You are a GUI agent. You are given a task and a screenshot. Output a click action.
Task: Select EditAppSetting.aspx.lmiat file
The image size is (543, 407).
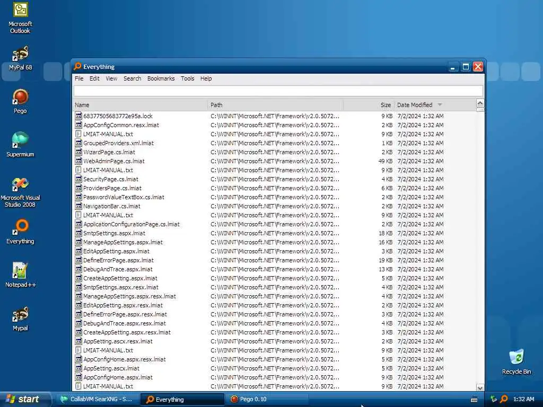(116, 251)
